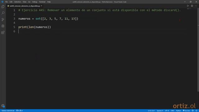Click 'discard()' in the comment on line 1
Screen dimensions: 199x112
tap(171, 10)
